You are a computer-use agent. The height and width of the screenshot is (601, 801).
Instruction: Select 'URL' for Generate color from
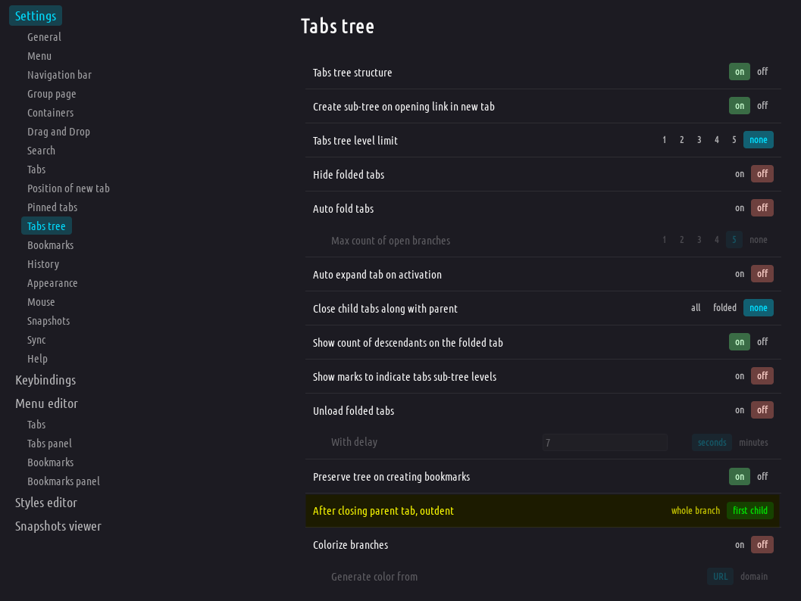coord(720,577)
